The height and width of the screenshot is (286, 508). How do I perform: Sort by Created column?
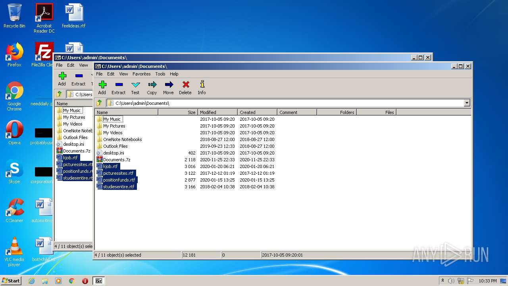[x=257, y=112]
